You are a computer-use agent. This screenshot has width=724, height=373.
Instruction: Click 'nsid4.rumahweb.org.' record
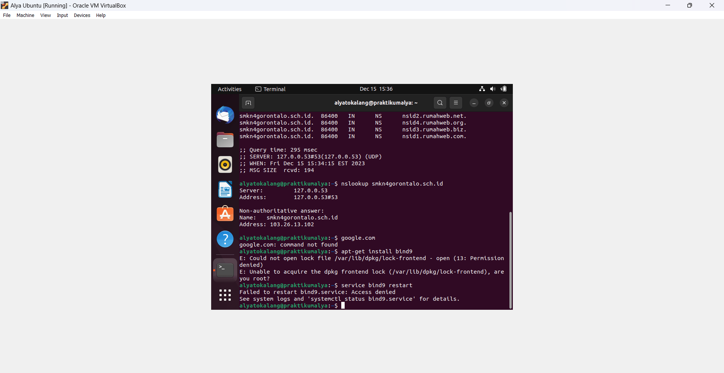pyautogui.click(x=434, y=123)
